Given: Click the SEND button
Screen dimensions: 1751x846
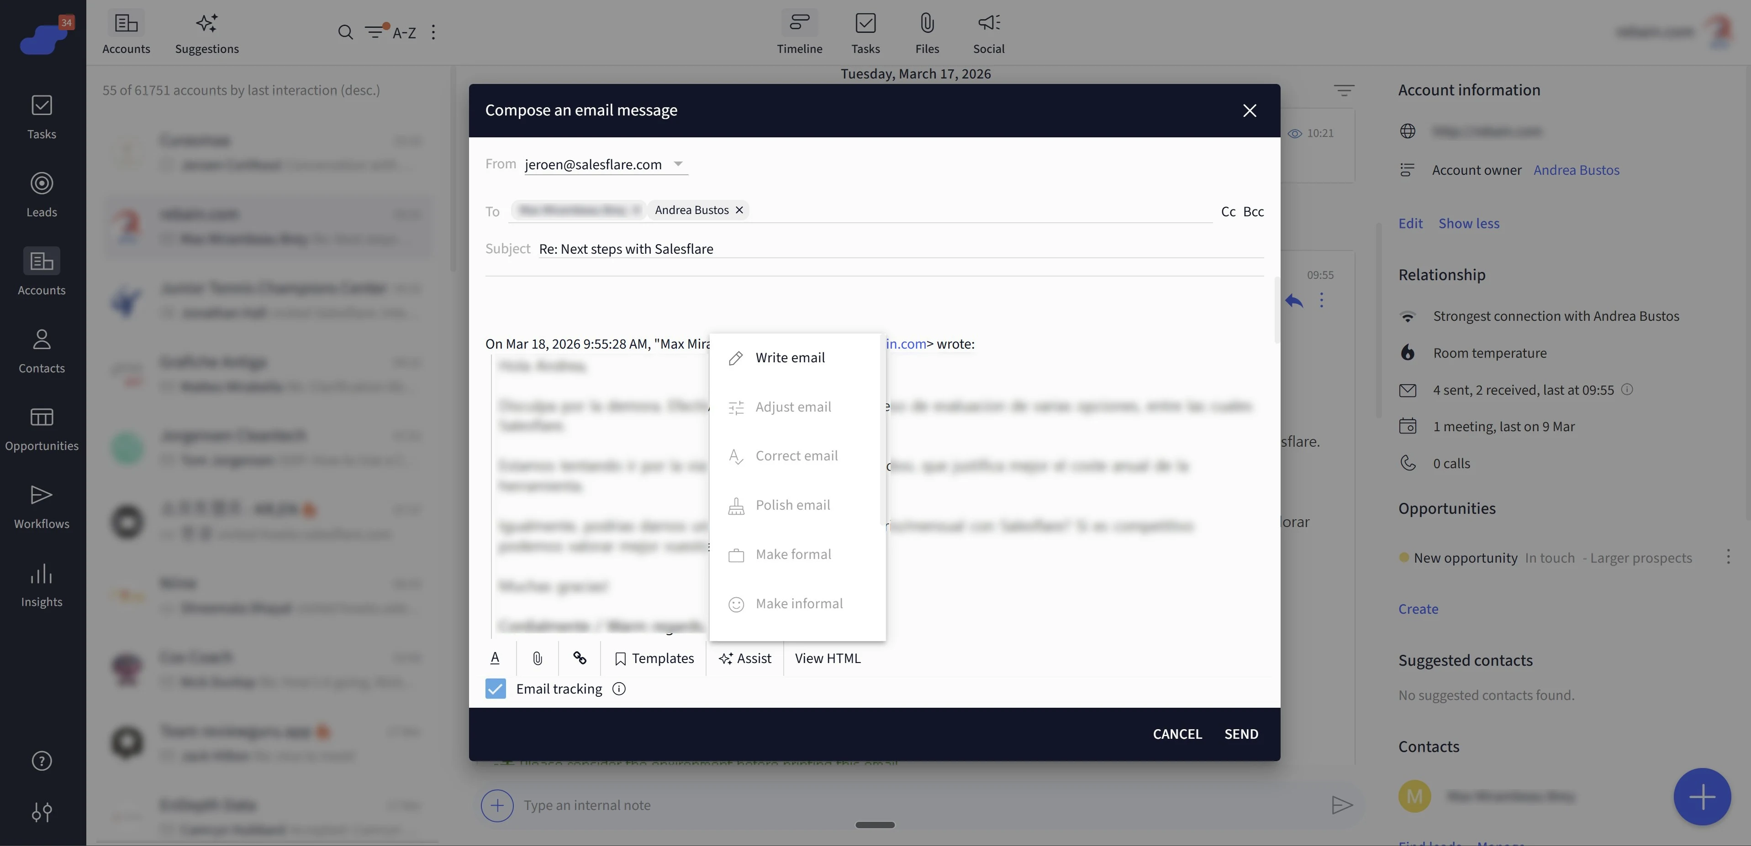Looking at the screenshot, I should pyautogui.click(x=1241, y=734).
